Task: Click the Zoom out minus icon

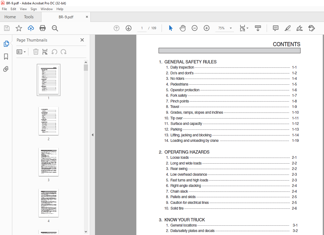Action: click(195, 28)
